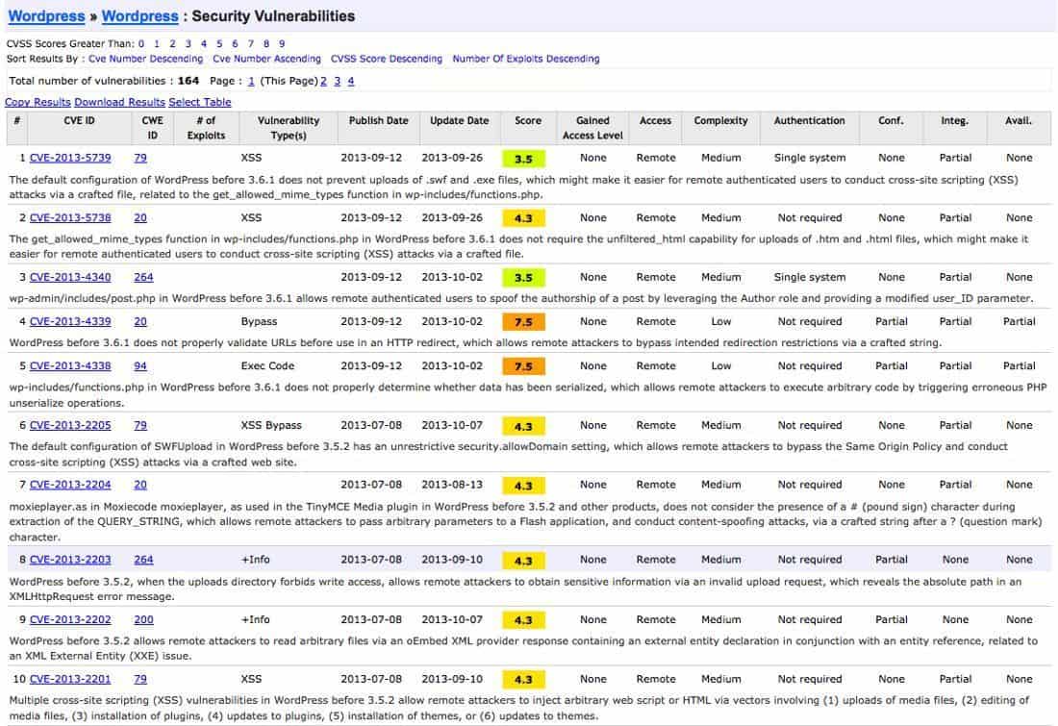Click Single system authentication in CVE-2013-4340 row

point(810,277)
